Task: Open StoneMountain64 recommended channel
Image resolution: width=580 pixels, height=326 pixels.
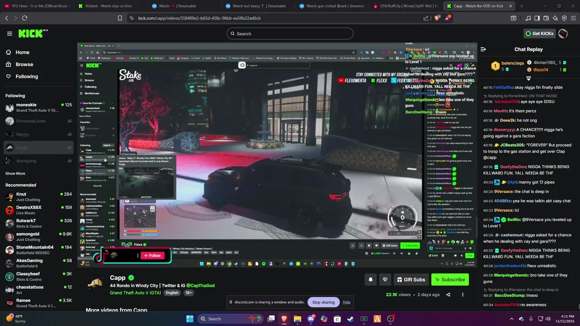Action: (x=39, y=250)
